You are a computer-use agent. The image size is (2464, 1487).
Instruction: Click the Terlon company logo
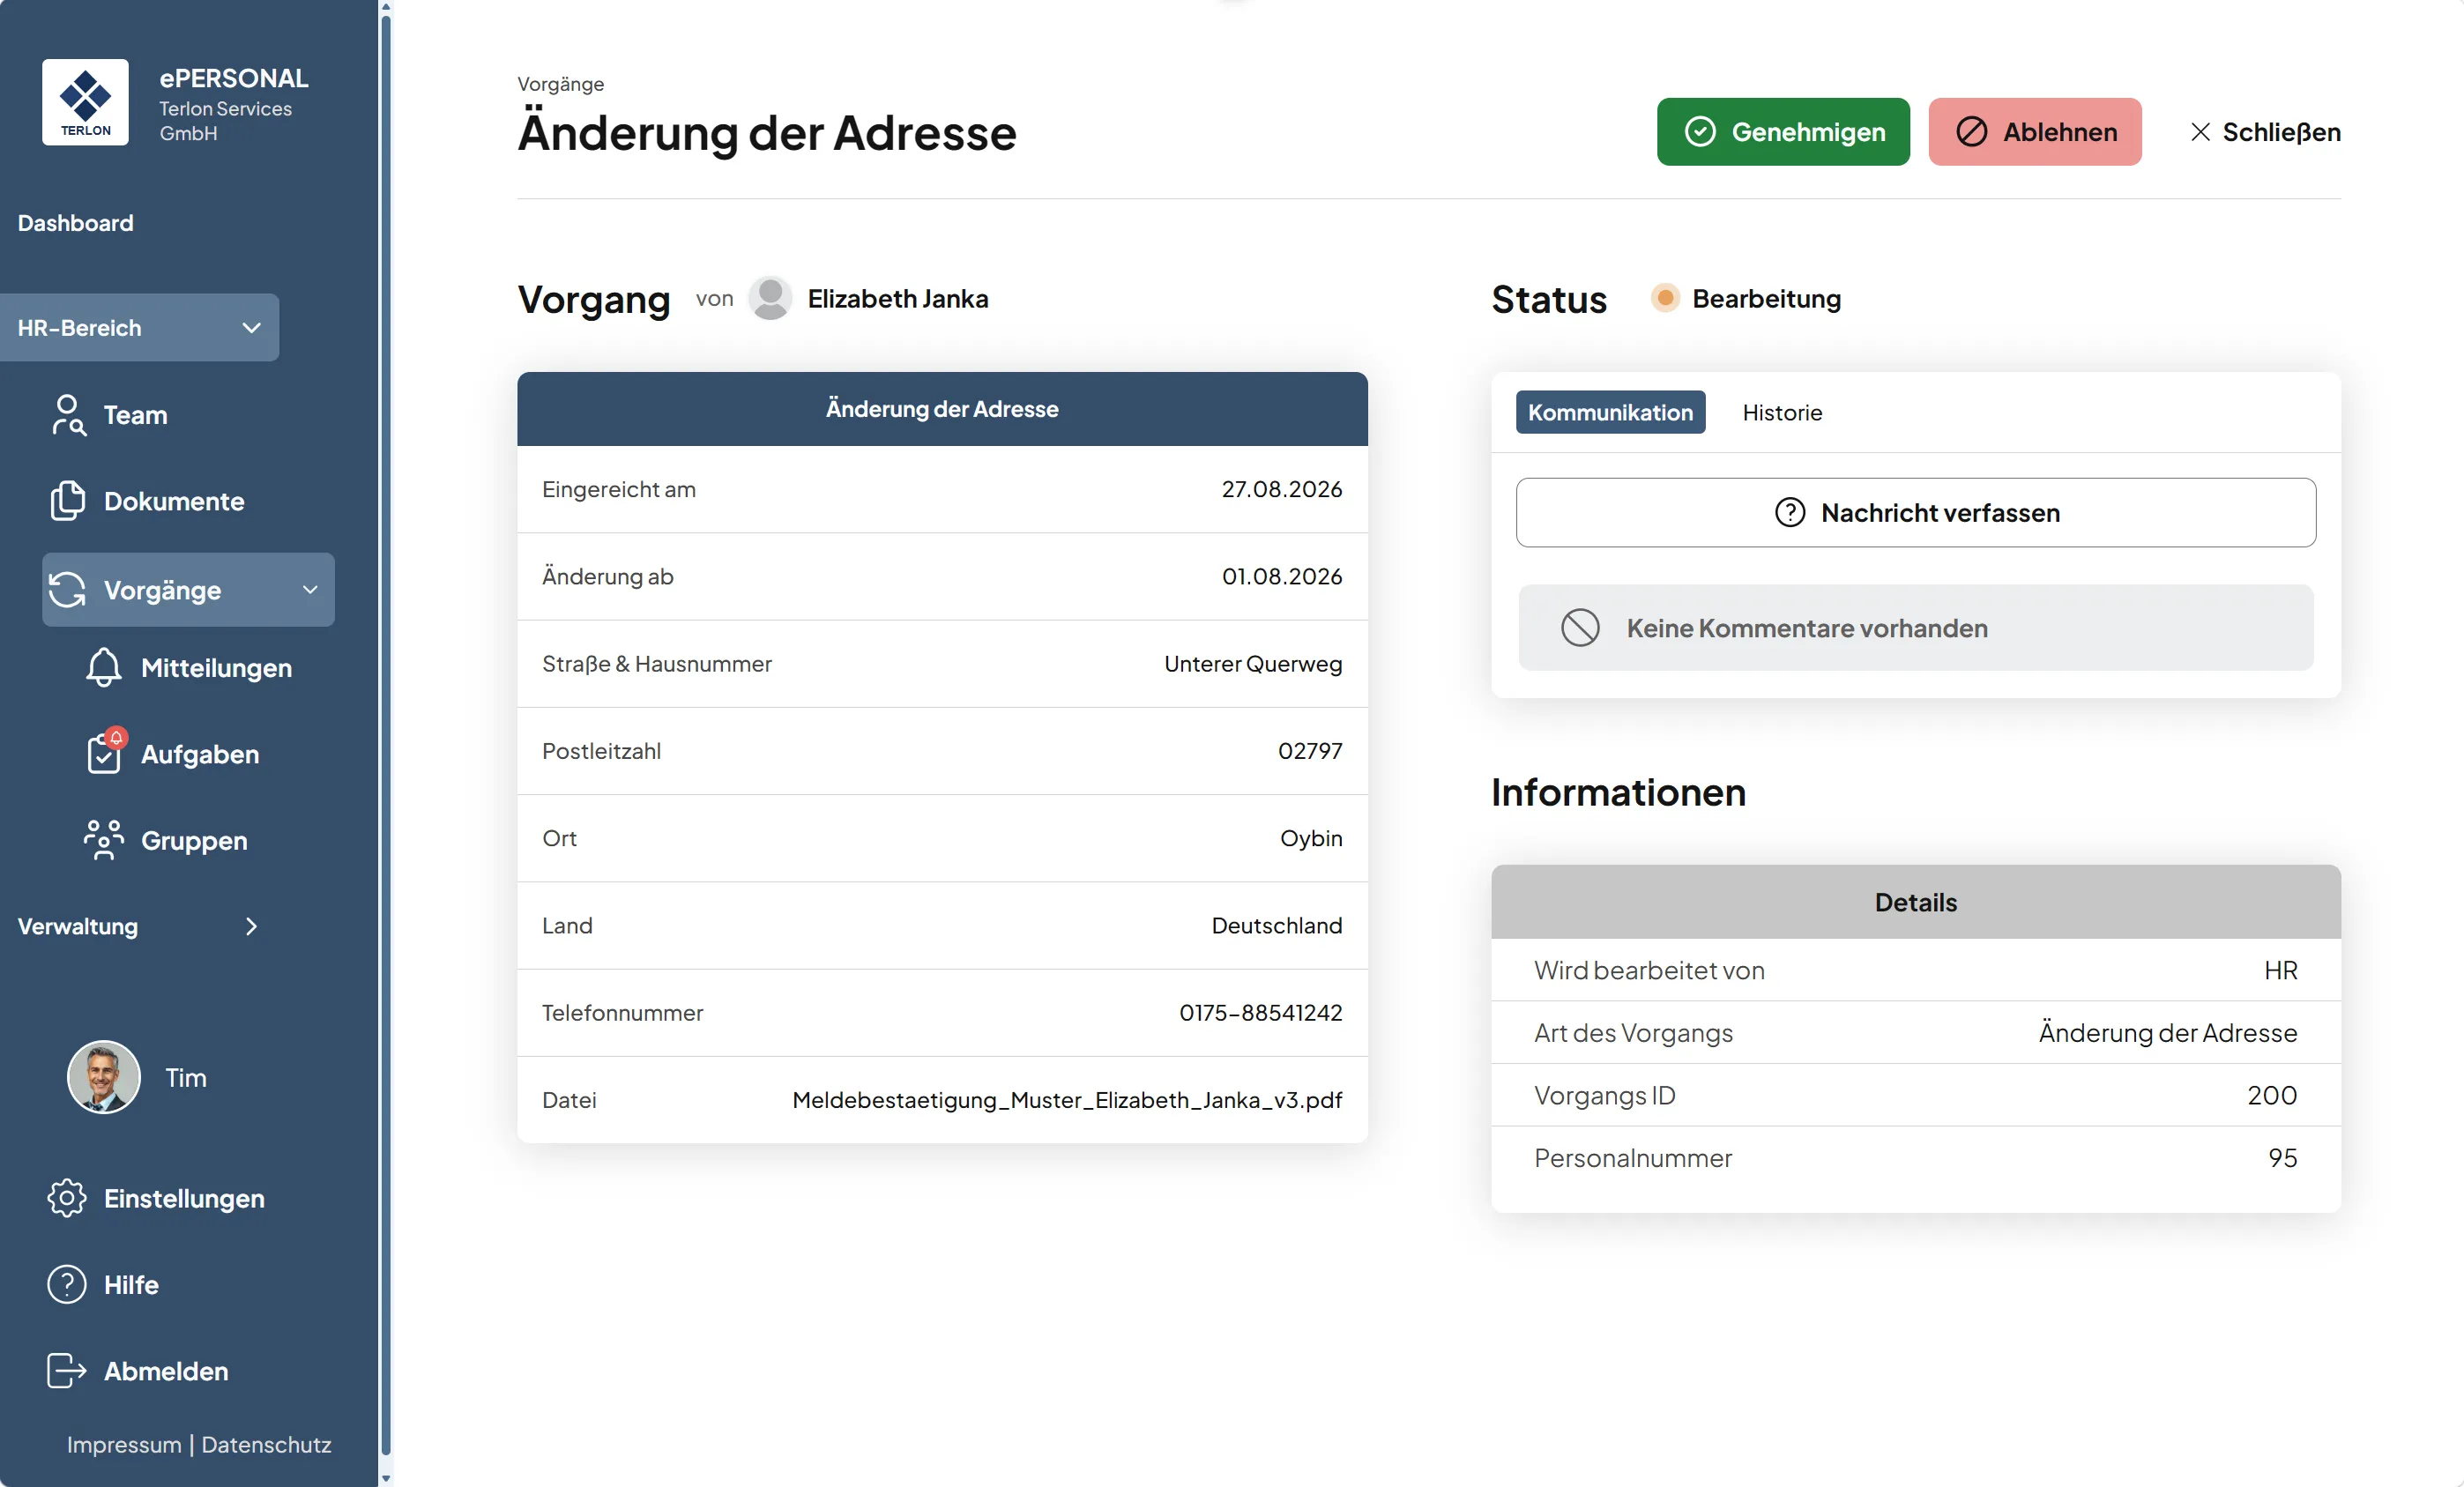click(x=85, y=102)
